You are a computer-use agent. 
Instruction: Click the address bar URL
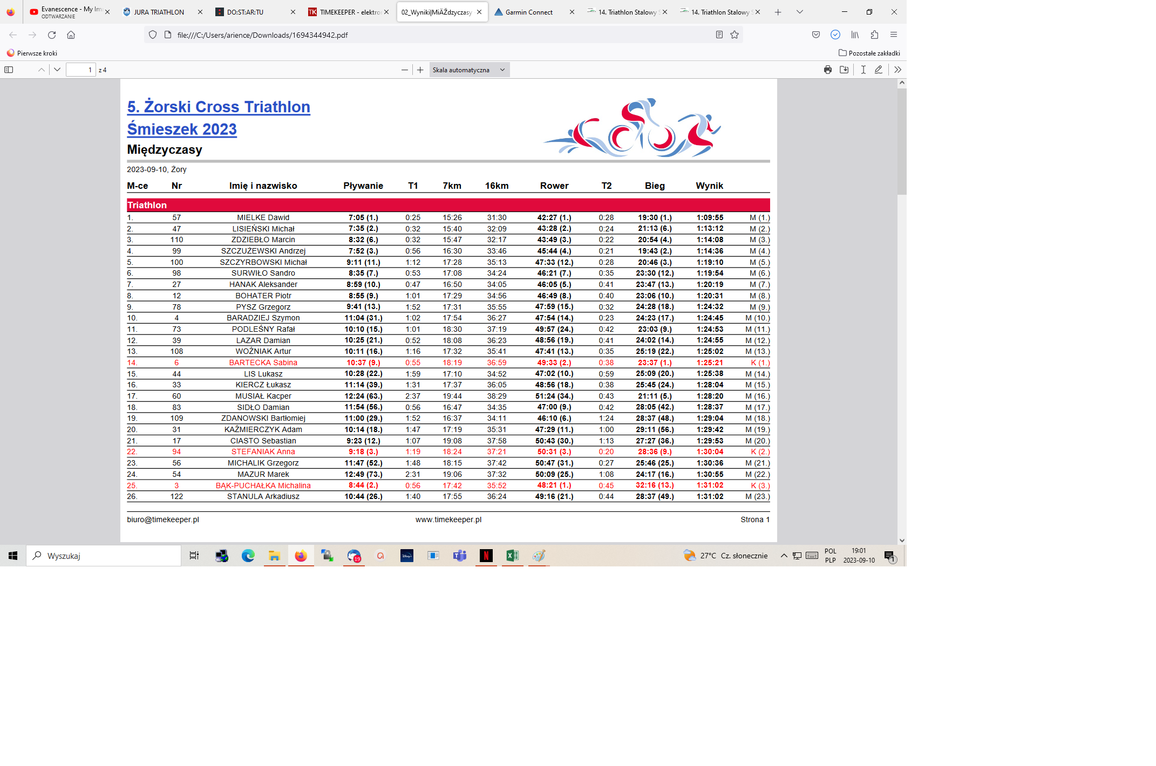pyautogui.click(x=262, y=35)
